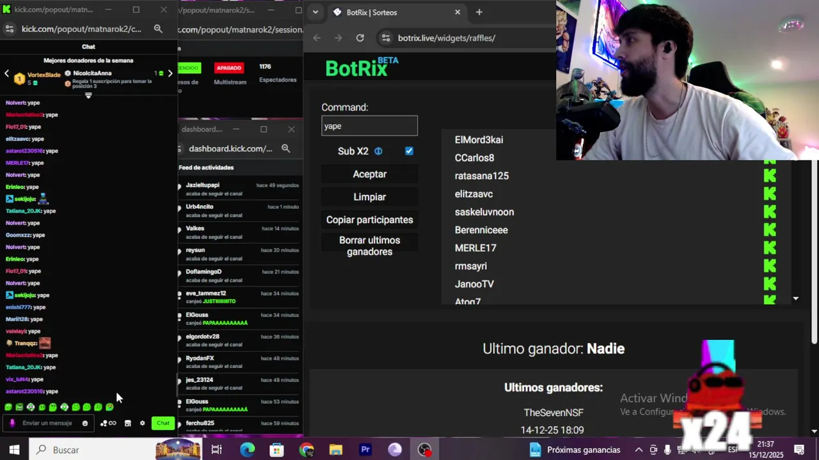
Task: Click VortexBlade top donor name
Action: click(44, 75)
